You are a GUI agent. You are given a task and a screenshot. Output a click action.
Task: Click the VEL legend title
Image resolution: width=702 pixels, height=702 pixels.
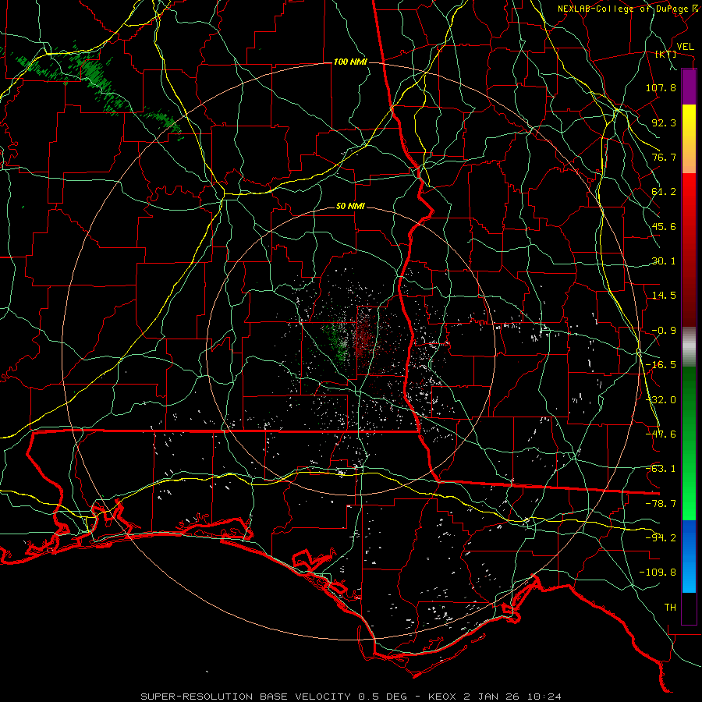(x=685, y=47)
